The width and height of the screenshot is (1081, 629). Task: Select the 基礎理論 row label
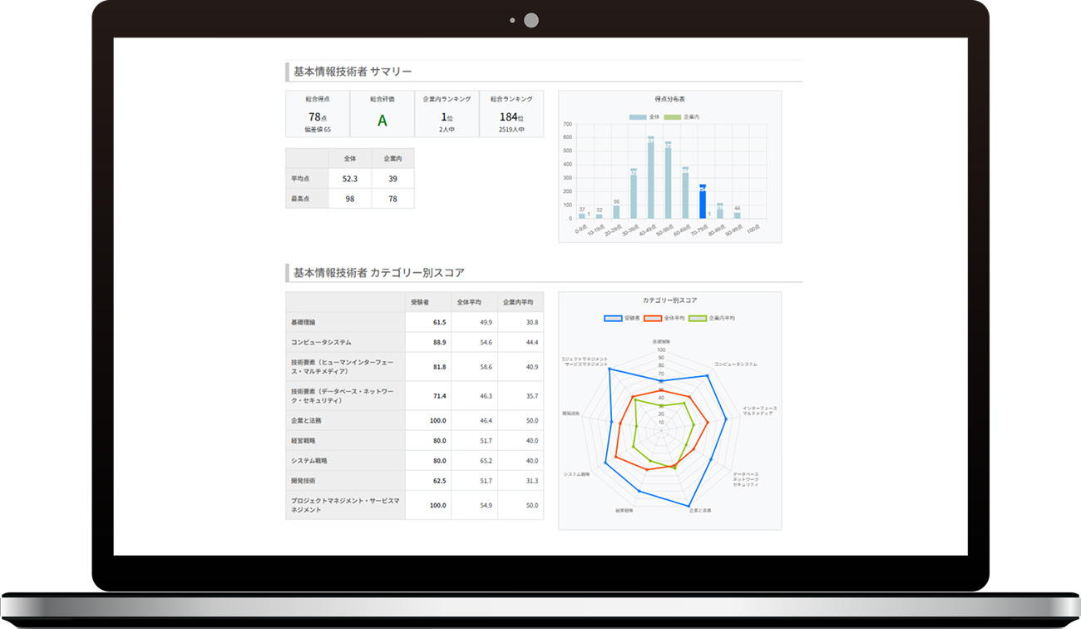coord(304,322)
